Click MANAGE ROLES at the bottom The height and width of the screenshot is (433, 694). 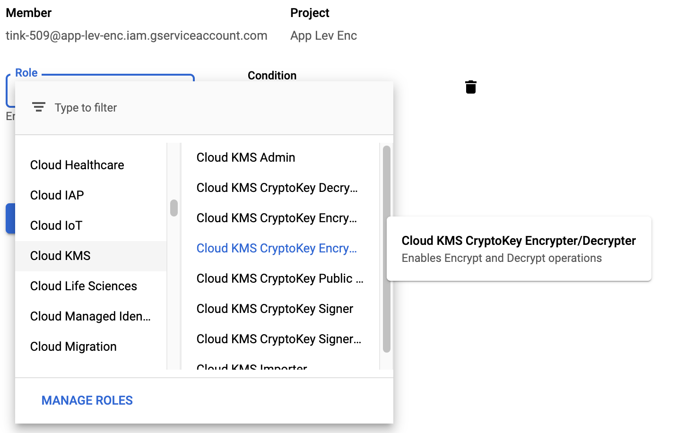click(87, 400)
